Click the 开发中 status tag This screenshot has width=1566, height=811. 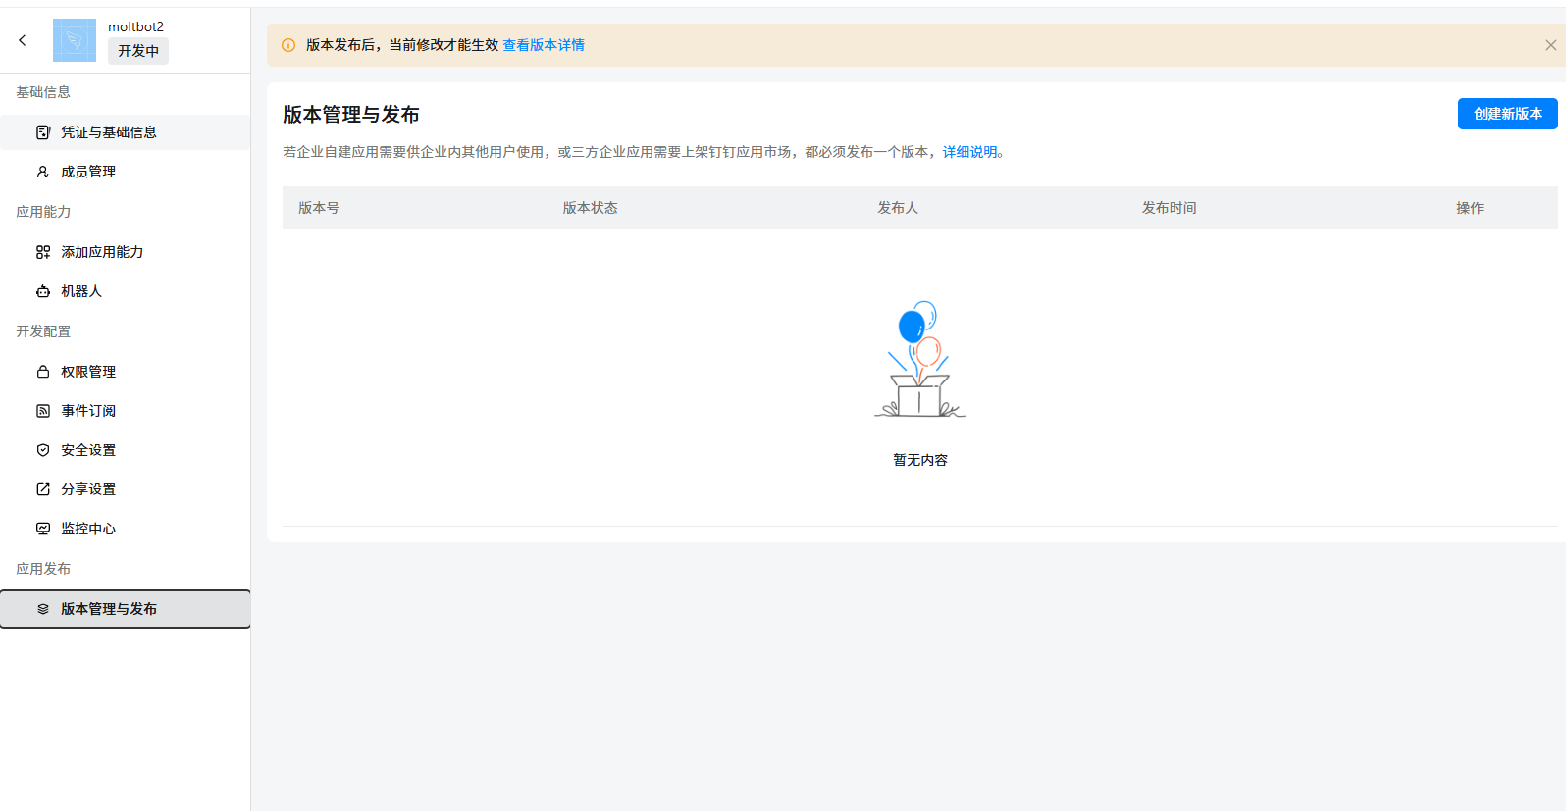pyautogui.click(x=138, y=51)
